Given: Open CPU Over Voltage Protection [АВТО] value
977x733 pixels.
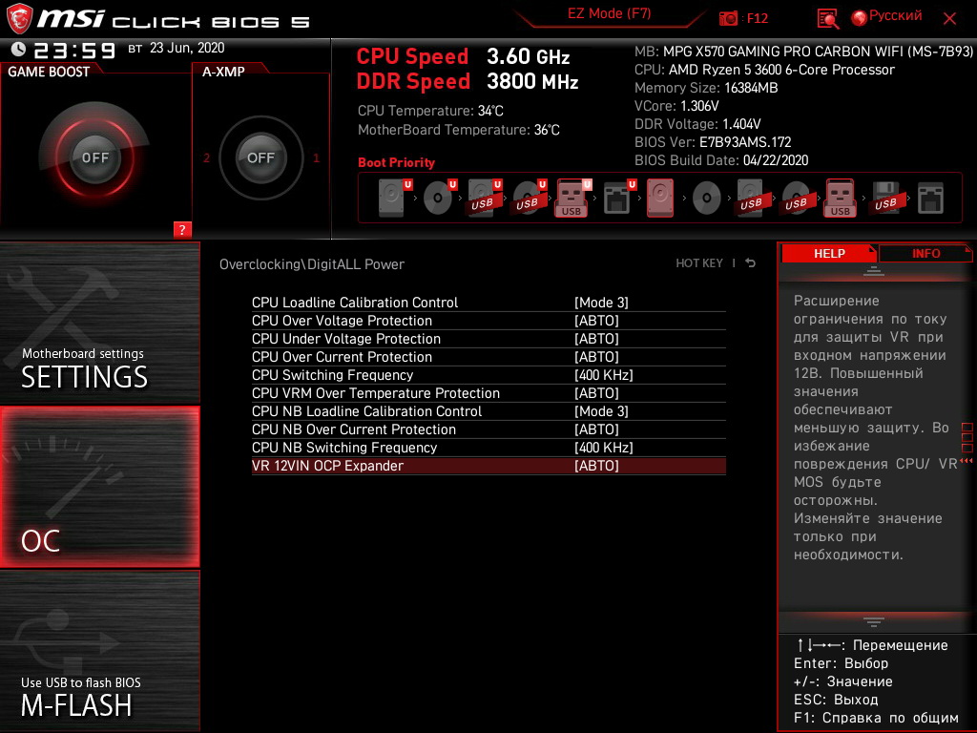Looking at the screenshot, I should coord(596,321).
